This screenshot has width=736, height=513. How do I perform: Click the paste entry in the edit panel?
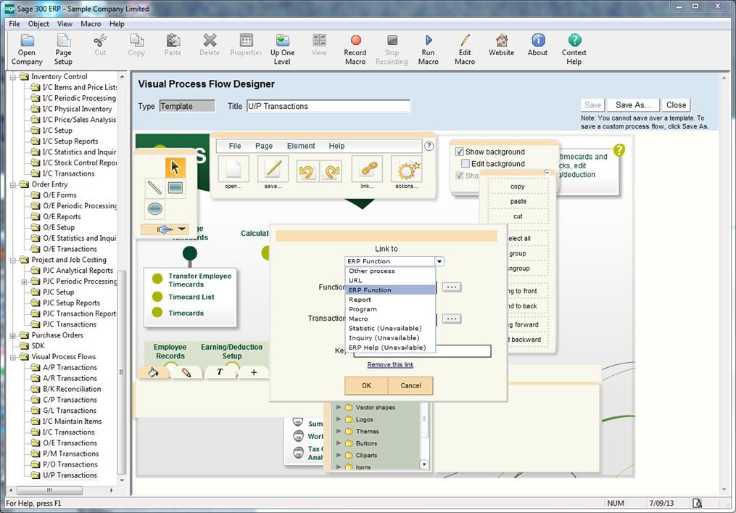pos(518,202)
